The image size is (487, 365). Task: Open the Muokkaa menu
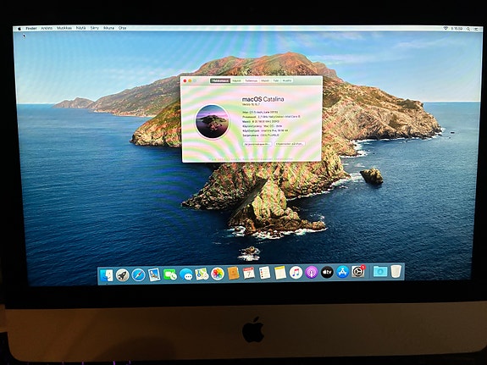[64, 28]
